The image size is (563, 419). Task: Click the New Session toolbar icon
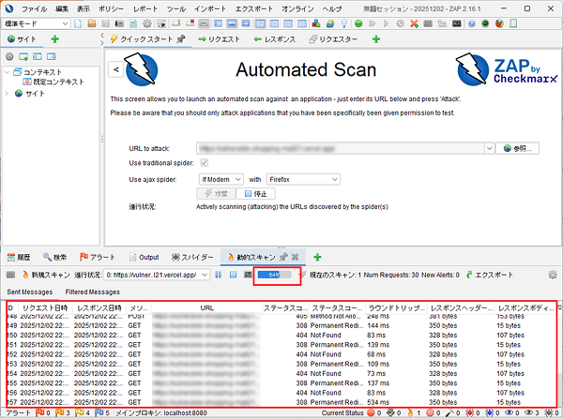(78, 23)
